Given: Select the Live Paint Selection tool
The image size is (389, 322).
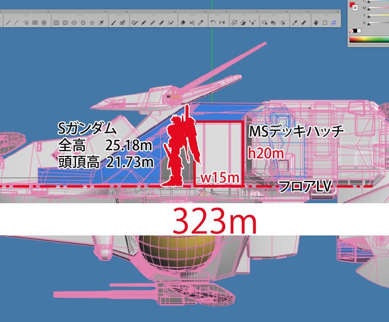Looking at the screenshot, I should coord(283,23).
